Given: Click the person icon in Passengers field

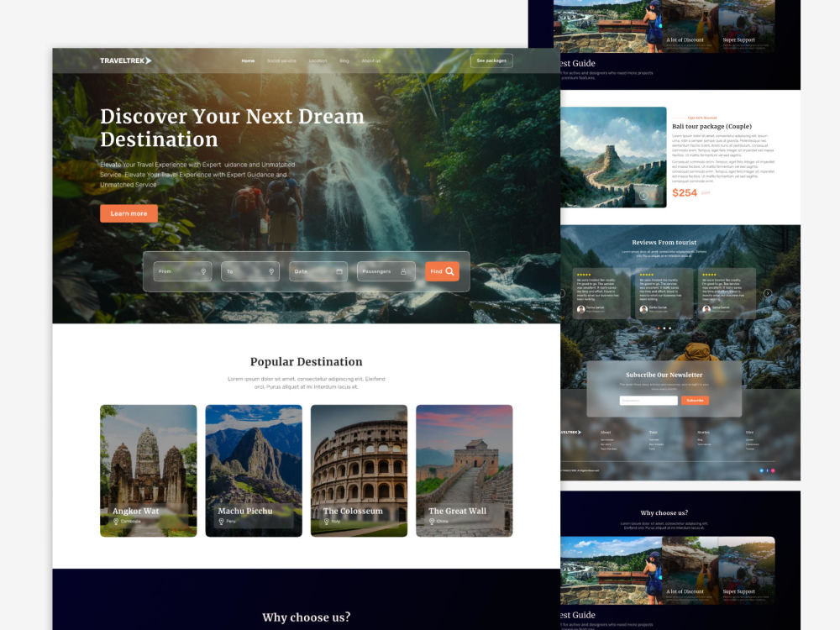Looking at the screenshot, I should click(404, 271).
